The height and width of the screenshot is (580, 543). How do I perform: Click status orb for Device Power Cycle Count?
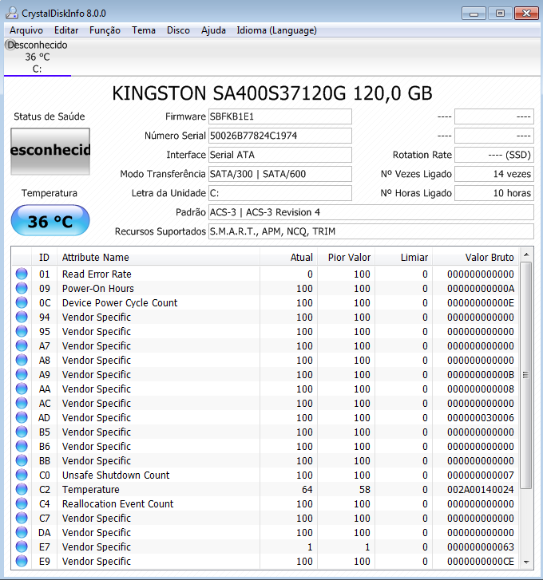pos(22,302)
